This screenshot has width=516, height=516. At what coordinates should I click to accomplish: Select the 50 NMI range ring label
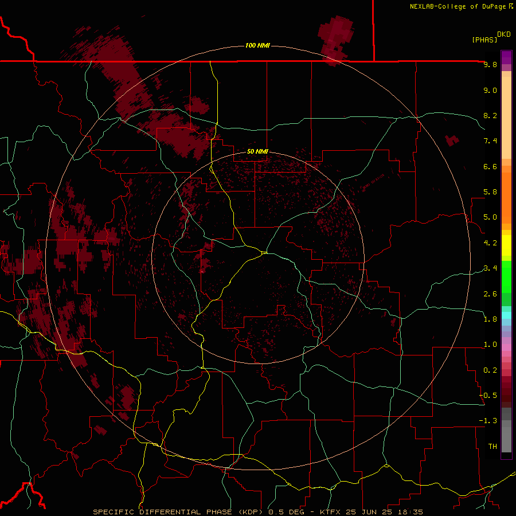(257, 151)
